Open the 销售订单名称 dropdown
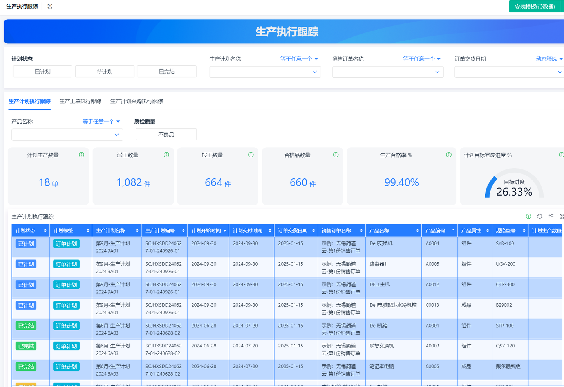This screenshot has height=387, width=564. (387, 72)
